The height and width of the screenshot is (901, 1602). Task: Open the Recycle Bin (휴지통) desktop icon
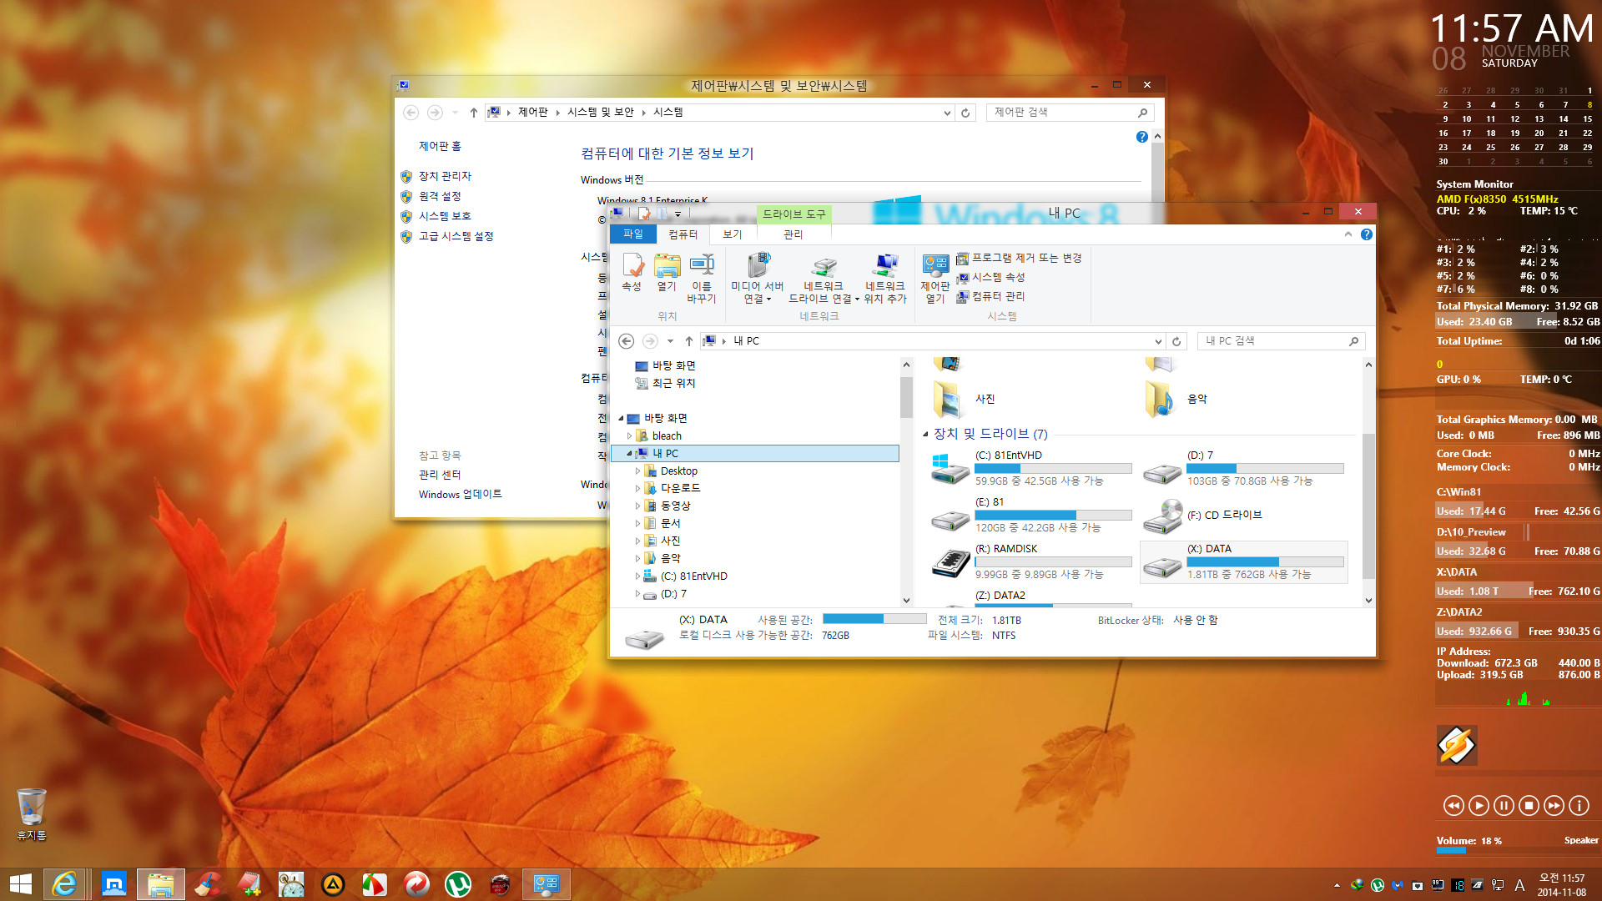[x=32, y=814]
